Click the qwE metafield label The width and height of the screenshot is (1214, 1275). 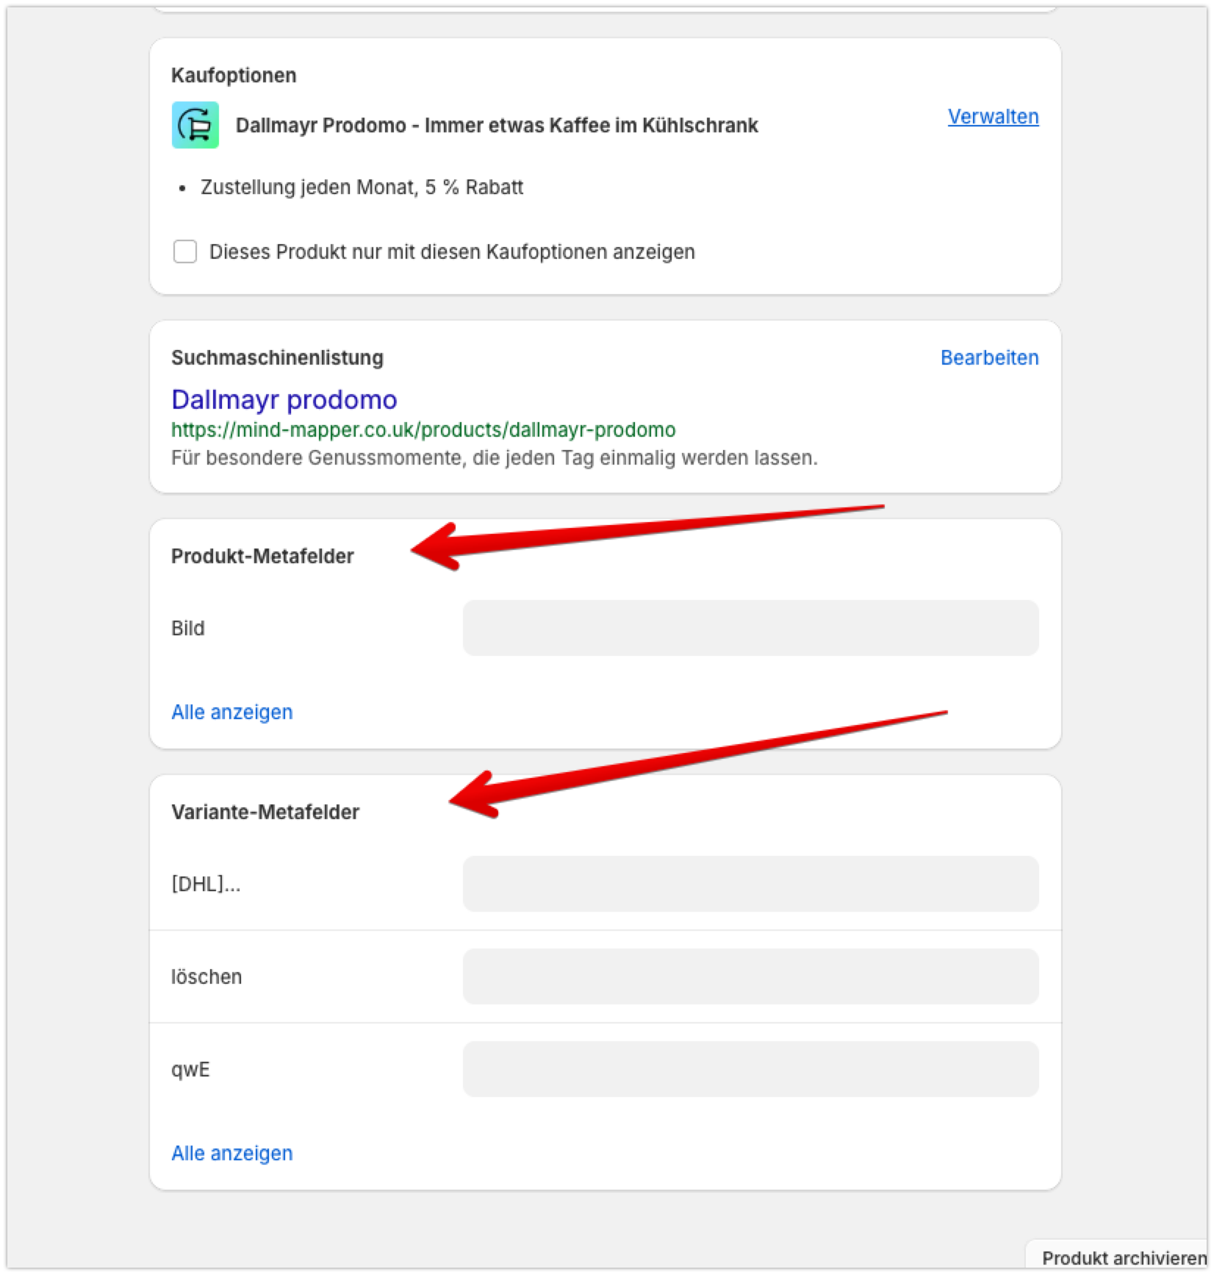tap(190, 1070)
